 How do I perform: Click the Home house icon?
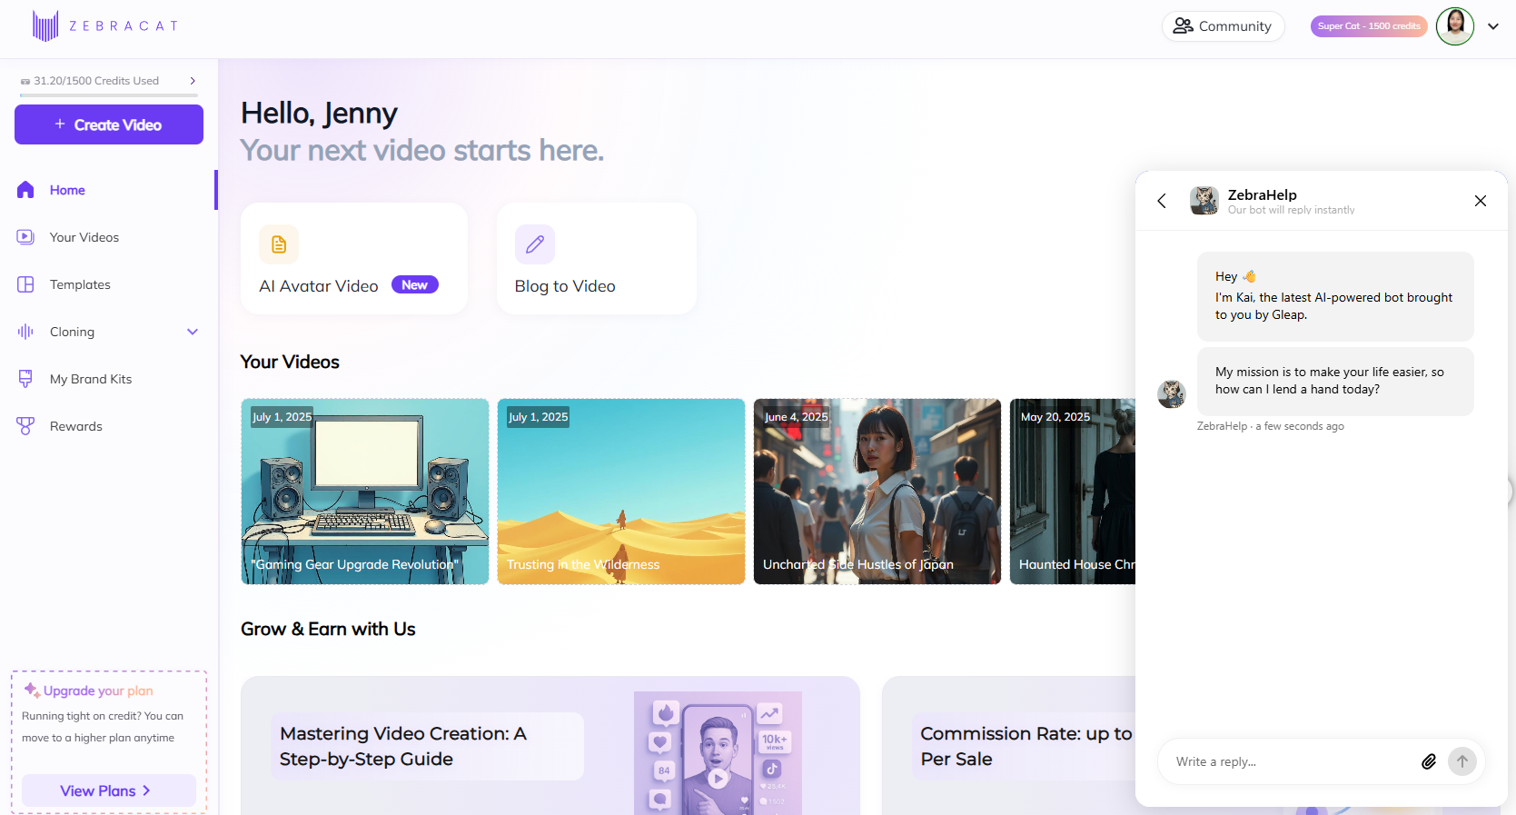tap(25, 190)
